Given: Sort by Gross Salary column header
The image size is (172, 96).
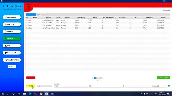Looking at the screenshot, I should tap(81, 18).
